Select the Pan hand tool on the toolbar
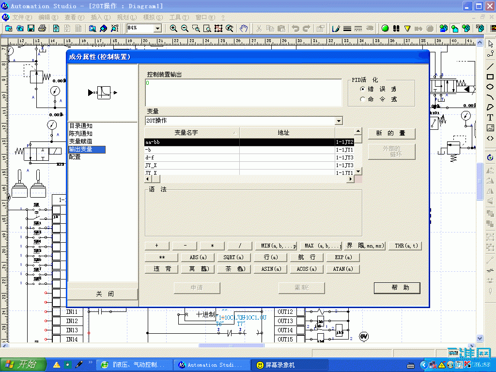496x372 pixels. pos(244,28)
